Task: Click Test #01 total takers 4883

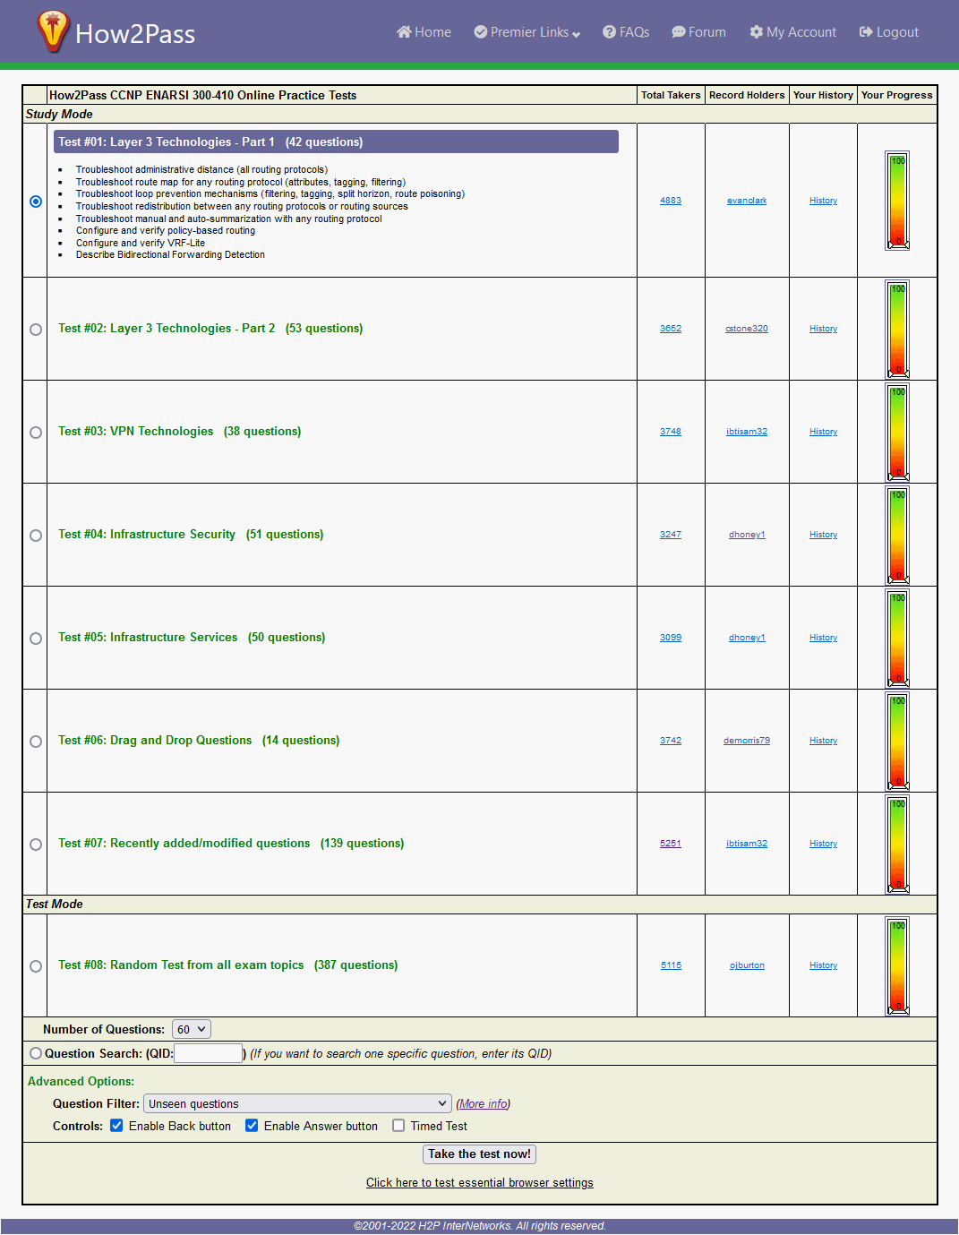Action: pos(671,201)
